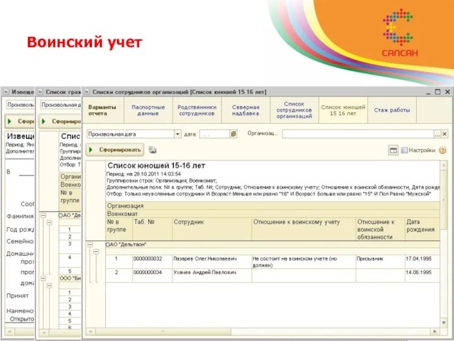Click the Дата рождения column header

coord(422,229)
